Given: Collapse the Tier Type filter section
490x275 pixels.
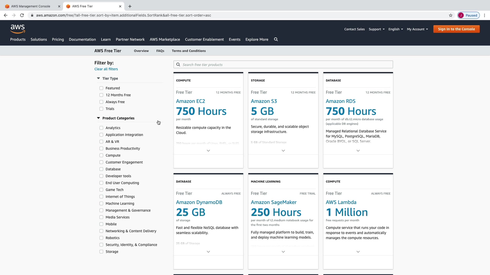Looking at the screenshot, I should (x=98, y=78).
